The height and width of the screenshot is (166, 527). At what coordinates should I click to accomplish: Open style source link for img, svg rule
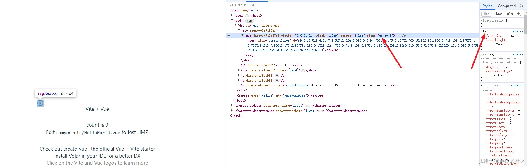pyautogui.click(x=517, y=54)
